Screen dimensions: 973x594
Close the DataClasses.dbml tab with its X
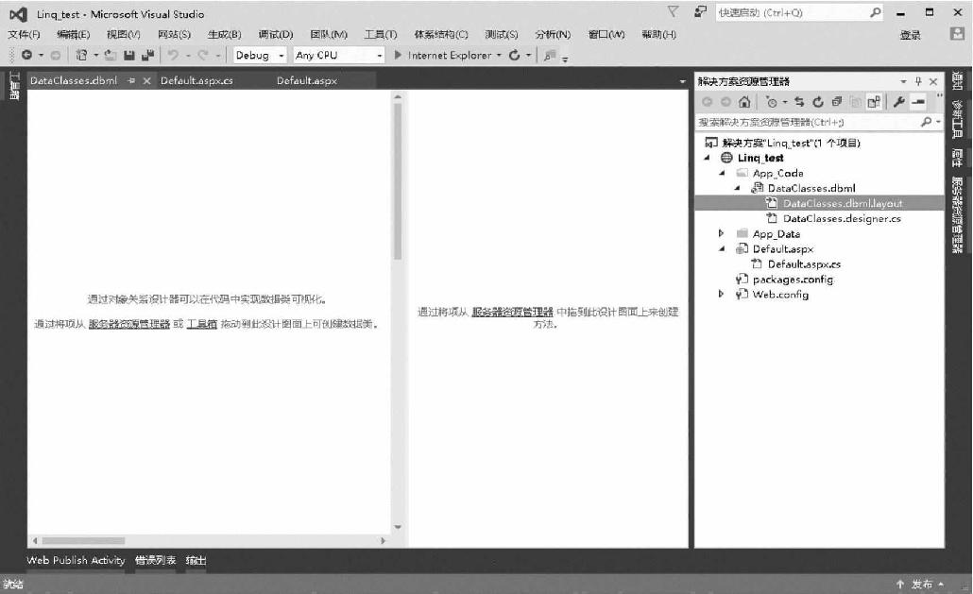click(147, 80)
